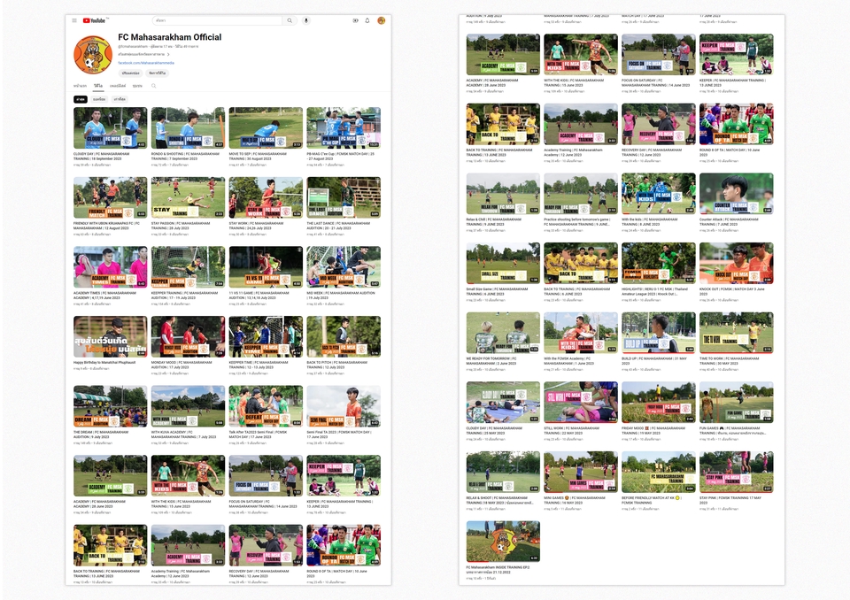This screenshot has height=600, width=850.
Task: Open Semi Final TA 2023 match thumbnail
Action: (344, 406)
